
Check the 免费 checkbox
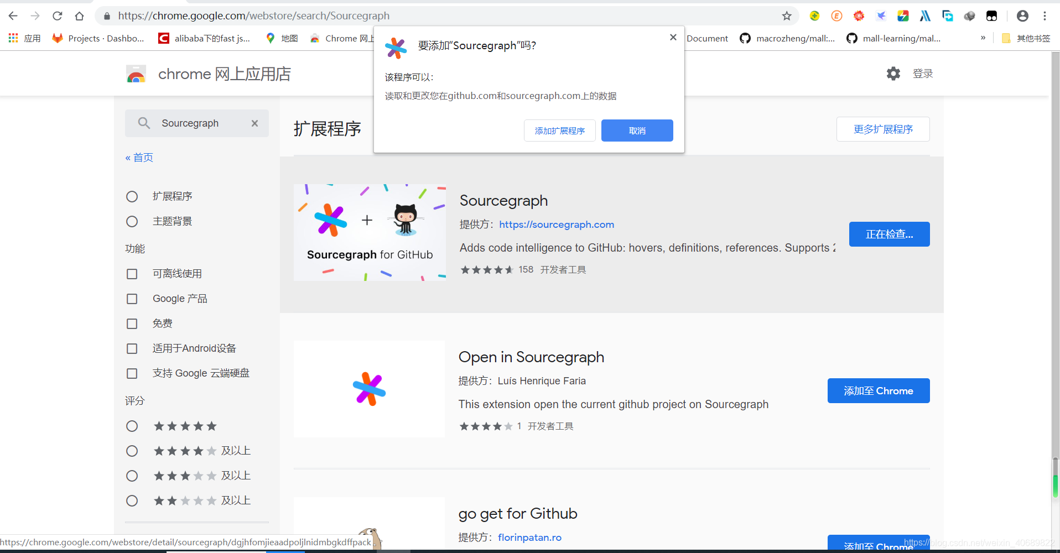coord(132,324)
